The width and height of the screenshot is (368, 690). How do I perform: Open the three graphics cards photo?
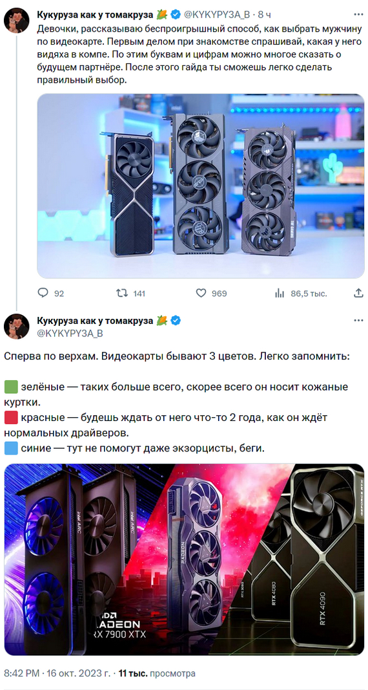click(201, 186)
